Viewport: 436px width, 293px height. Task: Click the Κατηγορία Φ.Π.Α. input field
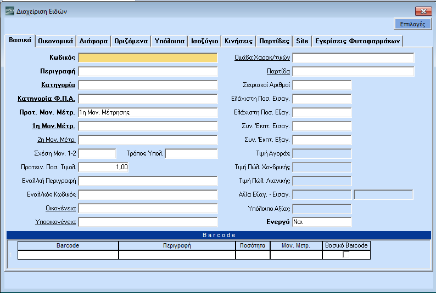coord(148,99)
